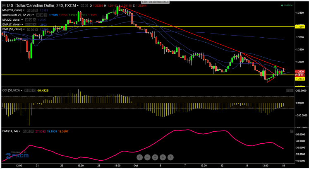Click the DMI value 19.5507
This screenshot has height=169, width=309.
point(63,131)
